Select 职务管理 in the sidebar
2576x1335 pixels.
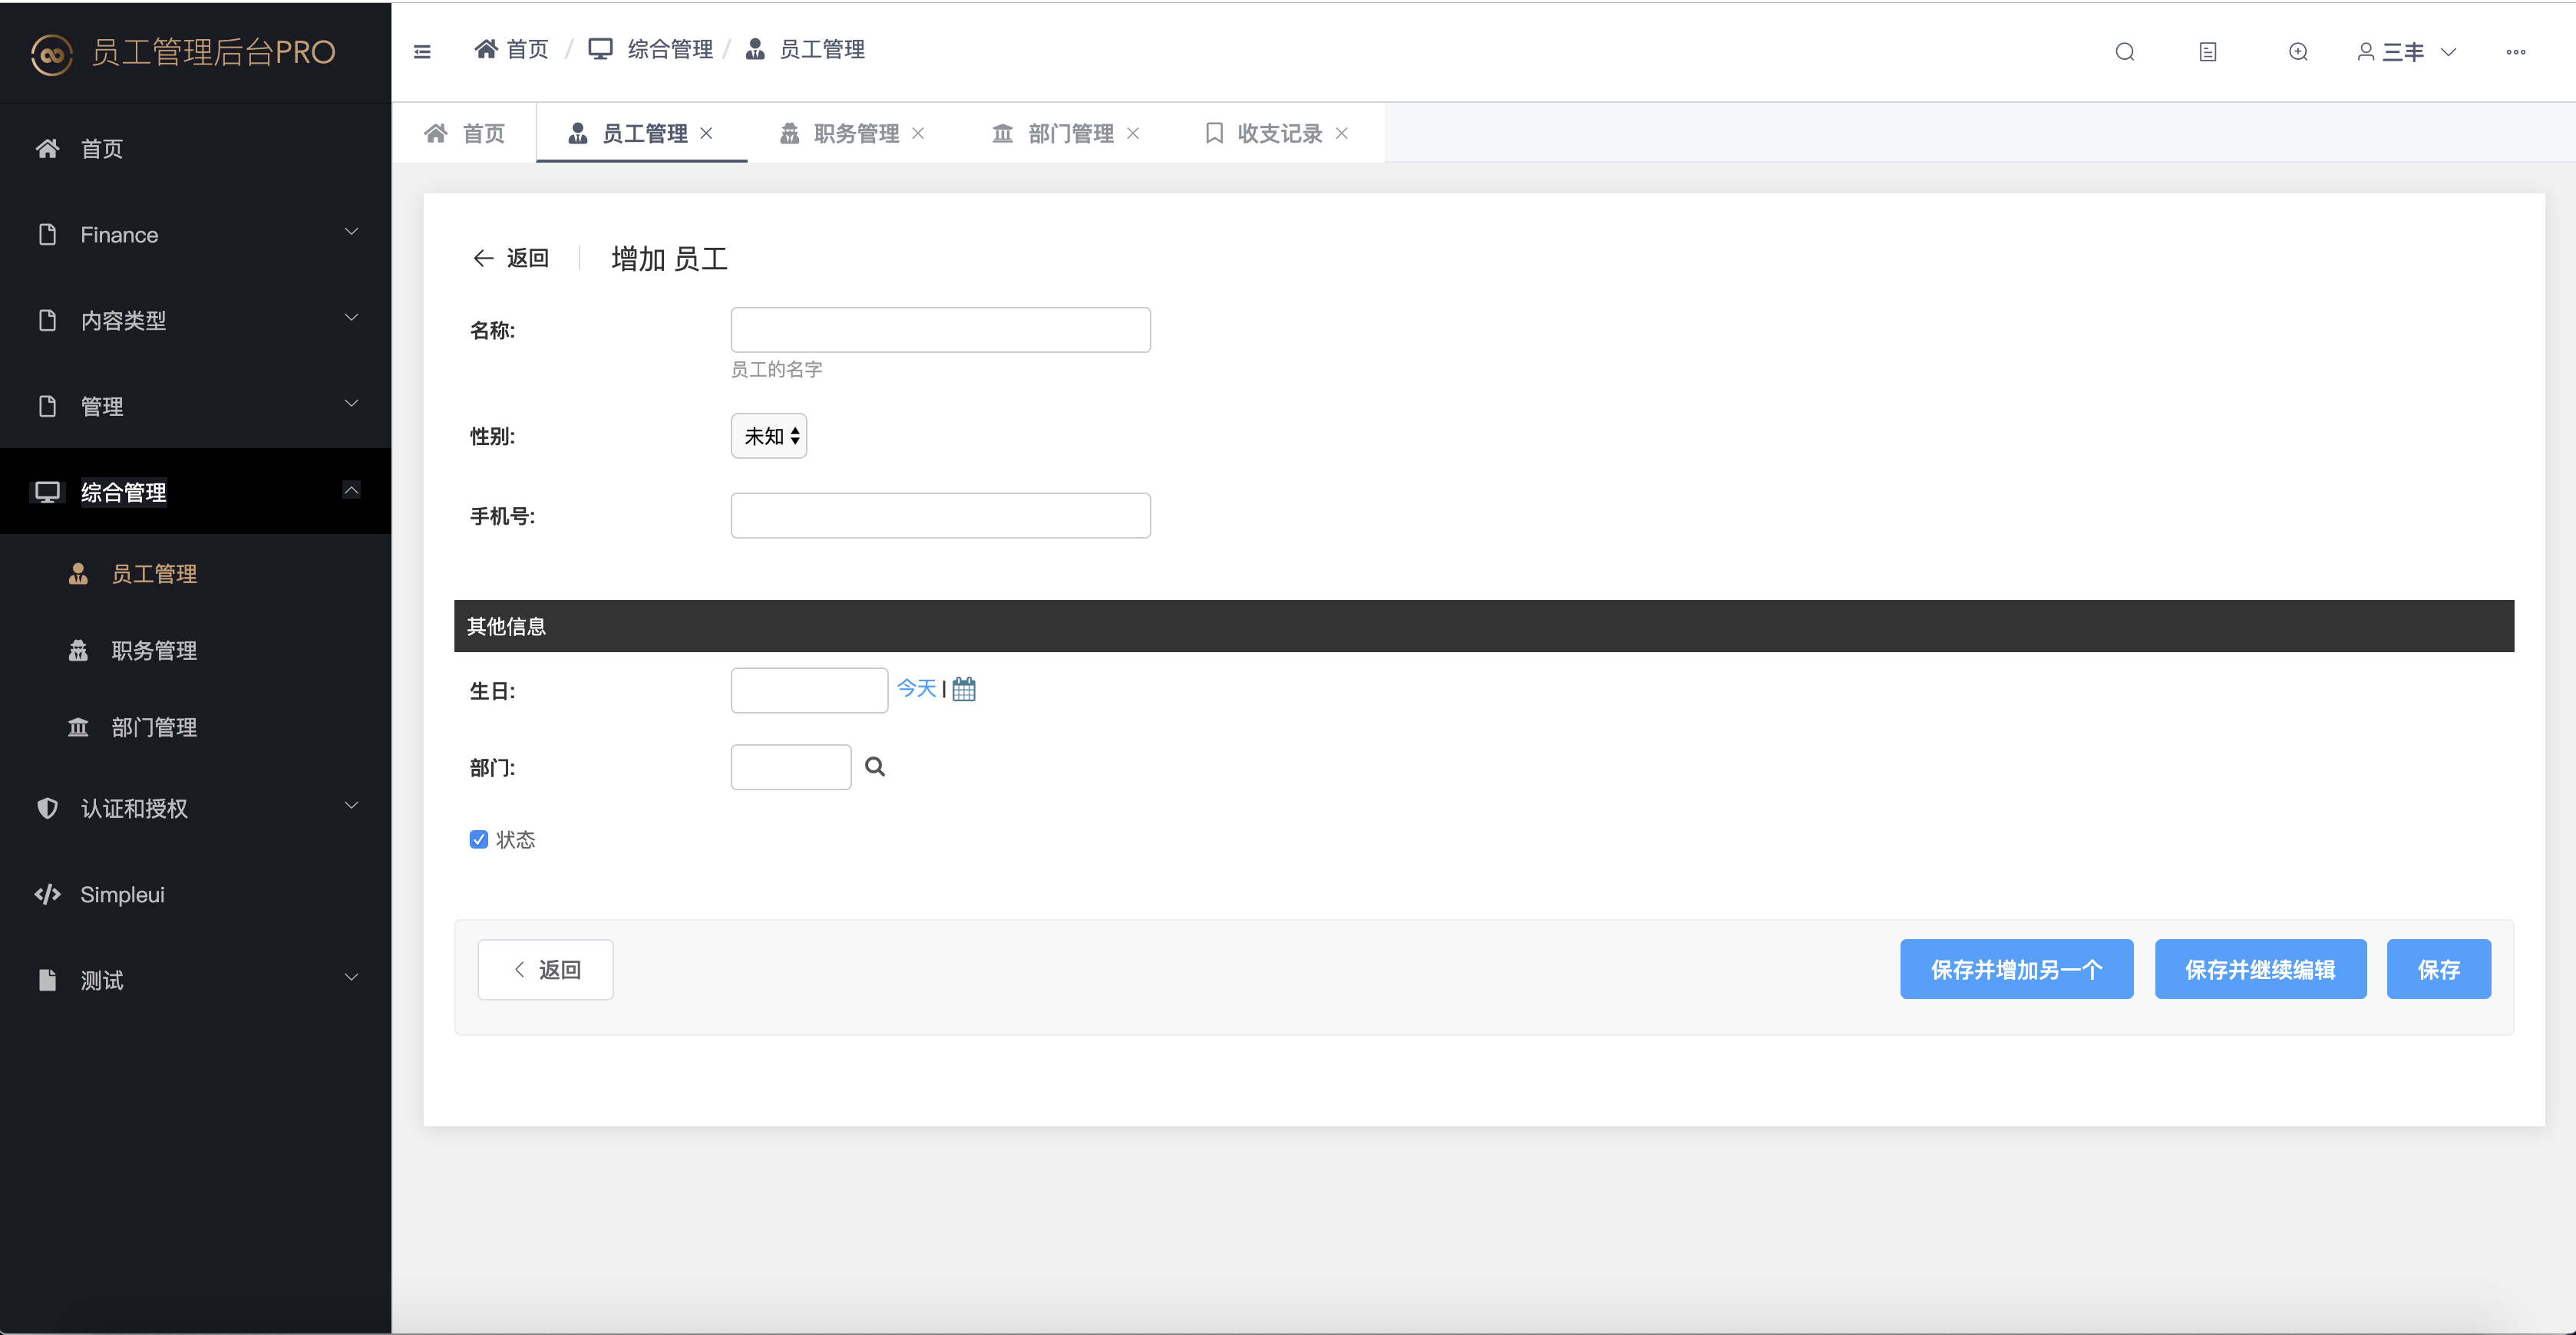pyautogui.click(x=154, y=651)
